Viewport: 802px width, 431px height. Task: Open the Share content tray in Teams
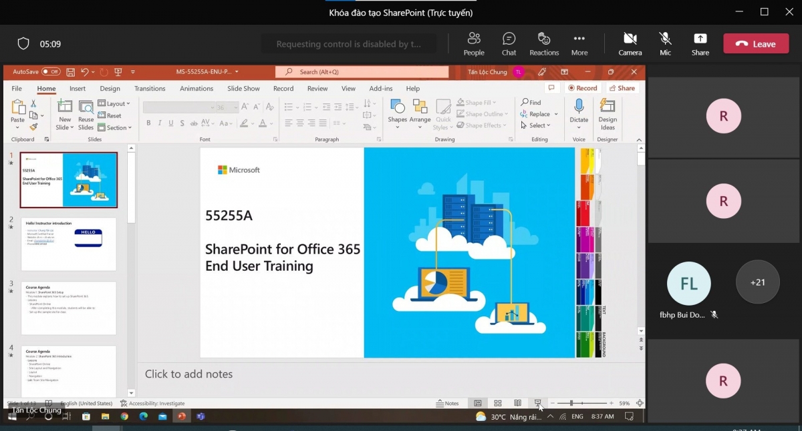700,44
